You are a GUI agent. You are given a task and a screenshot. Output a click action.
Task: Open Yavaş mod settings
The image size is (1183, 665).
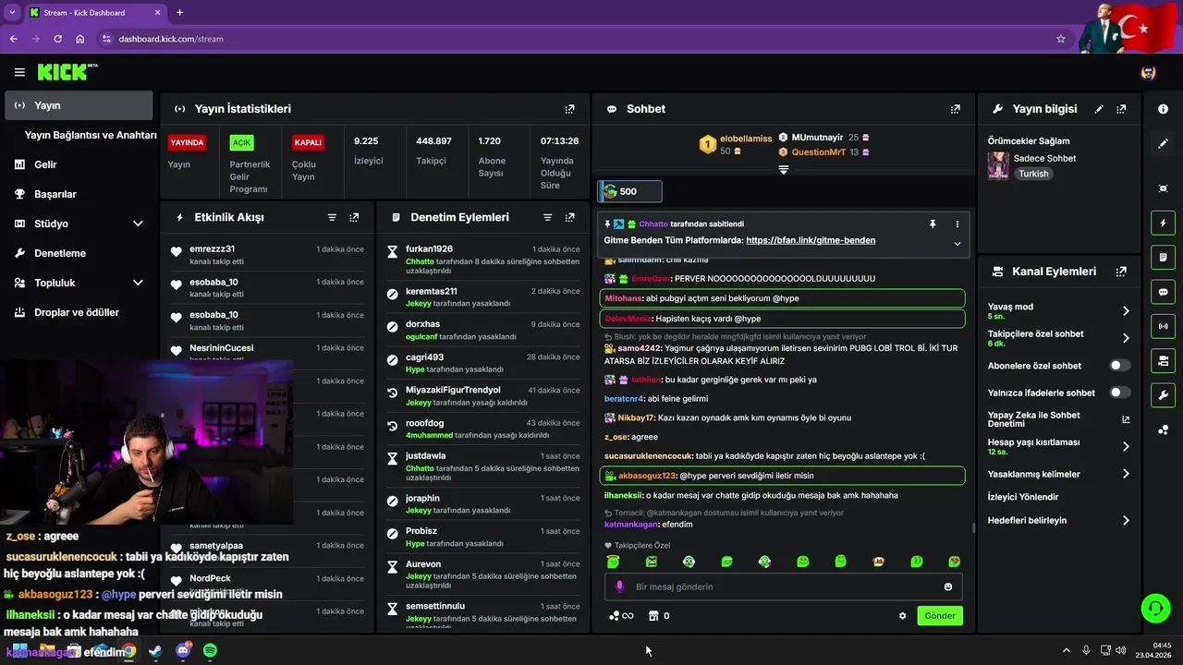(1058, 310)
